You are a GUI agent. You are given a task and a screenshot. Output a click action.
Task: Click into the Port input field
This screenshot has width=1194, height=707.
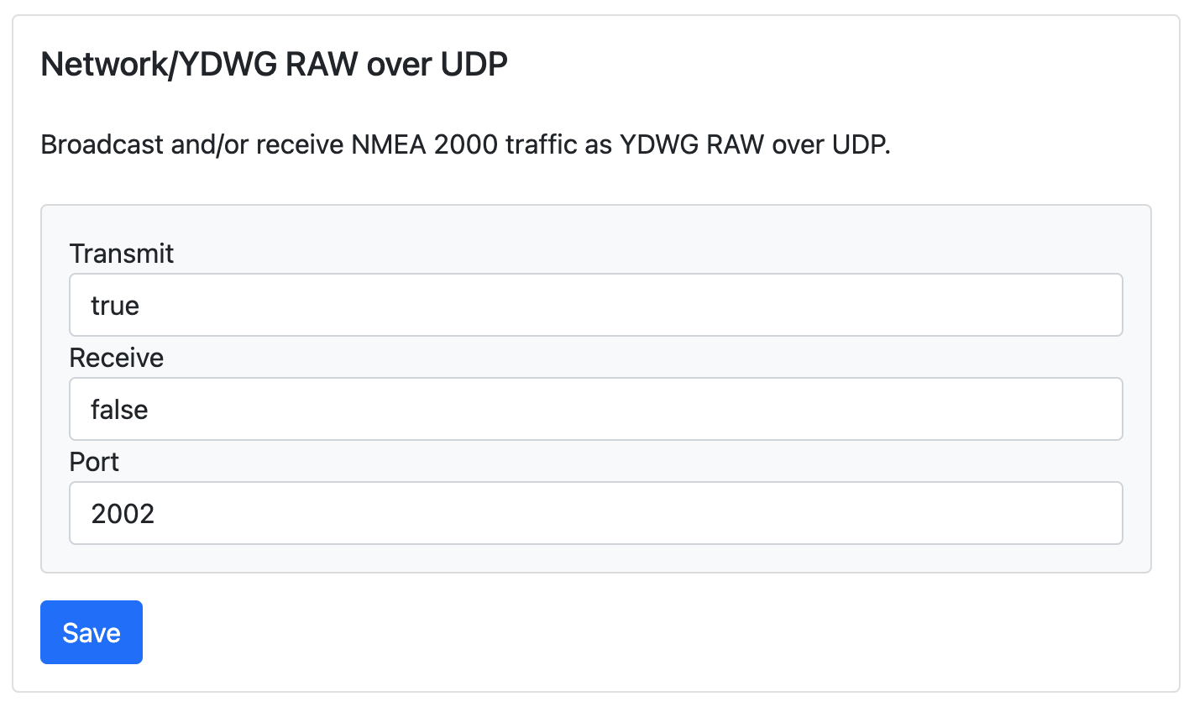[x=595, y=513]
